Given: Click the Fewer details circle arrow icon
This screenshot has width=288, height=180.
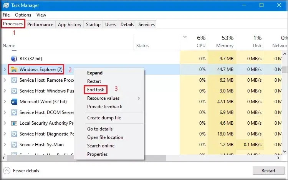Looking at the screenshot, I should click(x=7, y=171).
